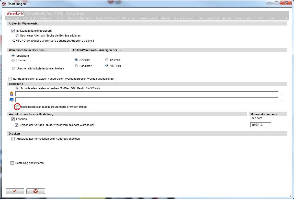This screenshot has height=203, width=294.
Task: Click 'Warenkorb beim Beenden ...' header
Action: coord(28,50)
